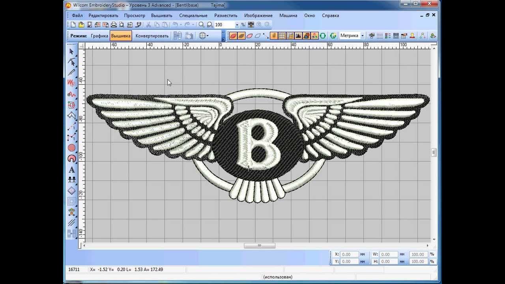Click the New document icon
The image size is (505, 284).
click(73, 24)
